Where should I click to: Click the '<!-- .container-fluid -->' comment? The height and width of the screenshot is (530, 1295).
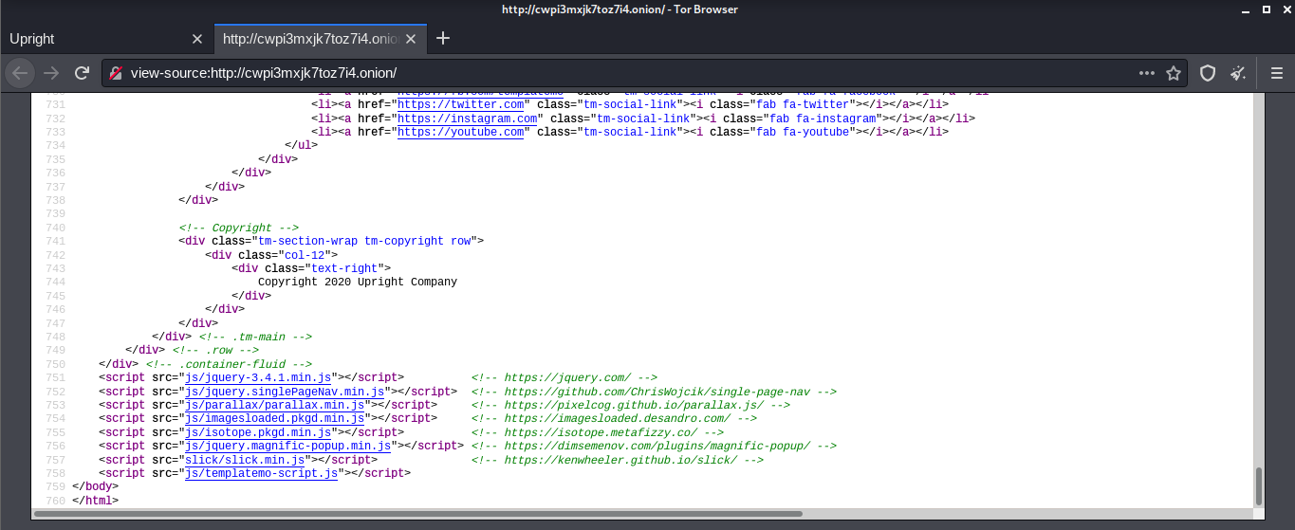[229, 364]
